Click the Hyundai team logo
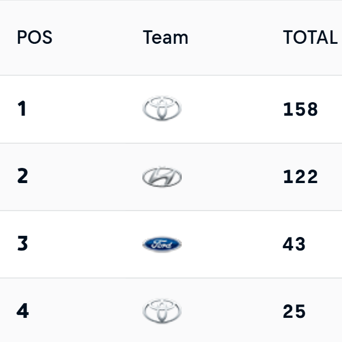The image size is (342, 342). [x=162, y=177]
